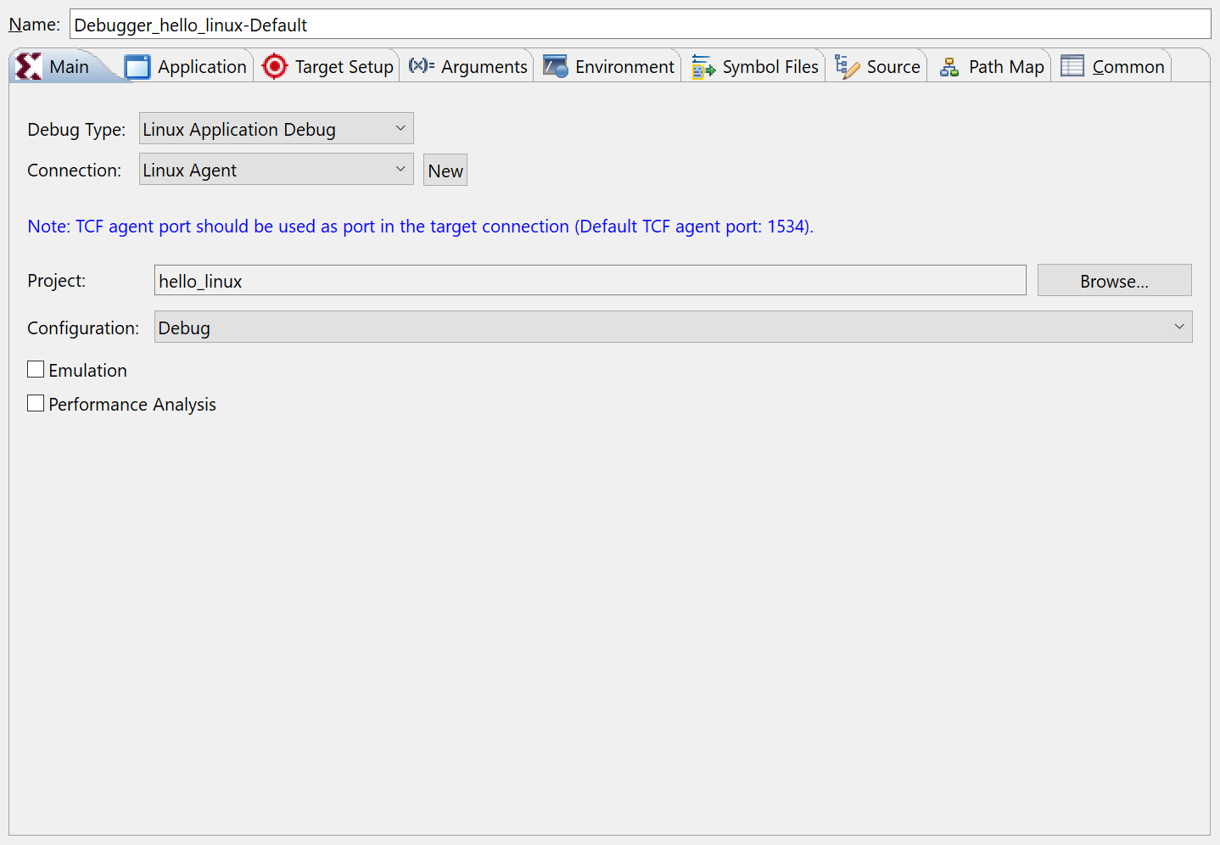Click the blue TCF agent port note
1220x845 pixels.
coord(420,227)
